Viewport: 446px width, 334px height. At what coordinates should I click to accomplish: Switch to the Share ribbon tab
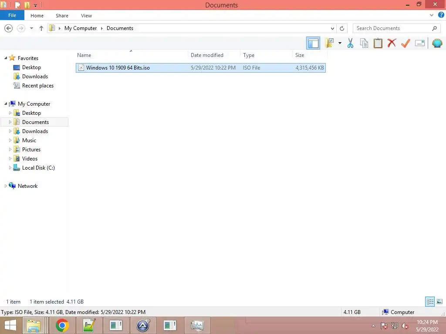[62, 16]
